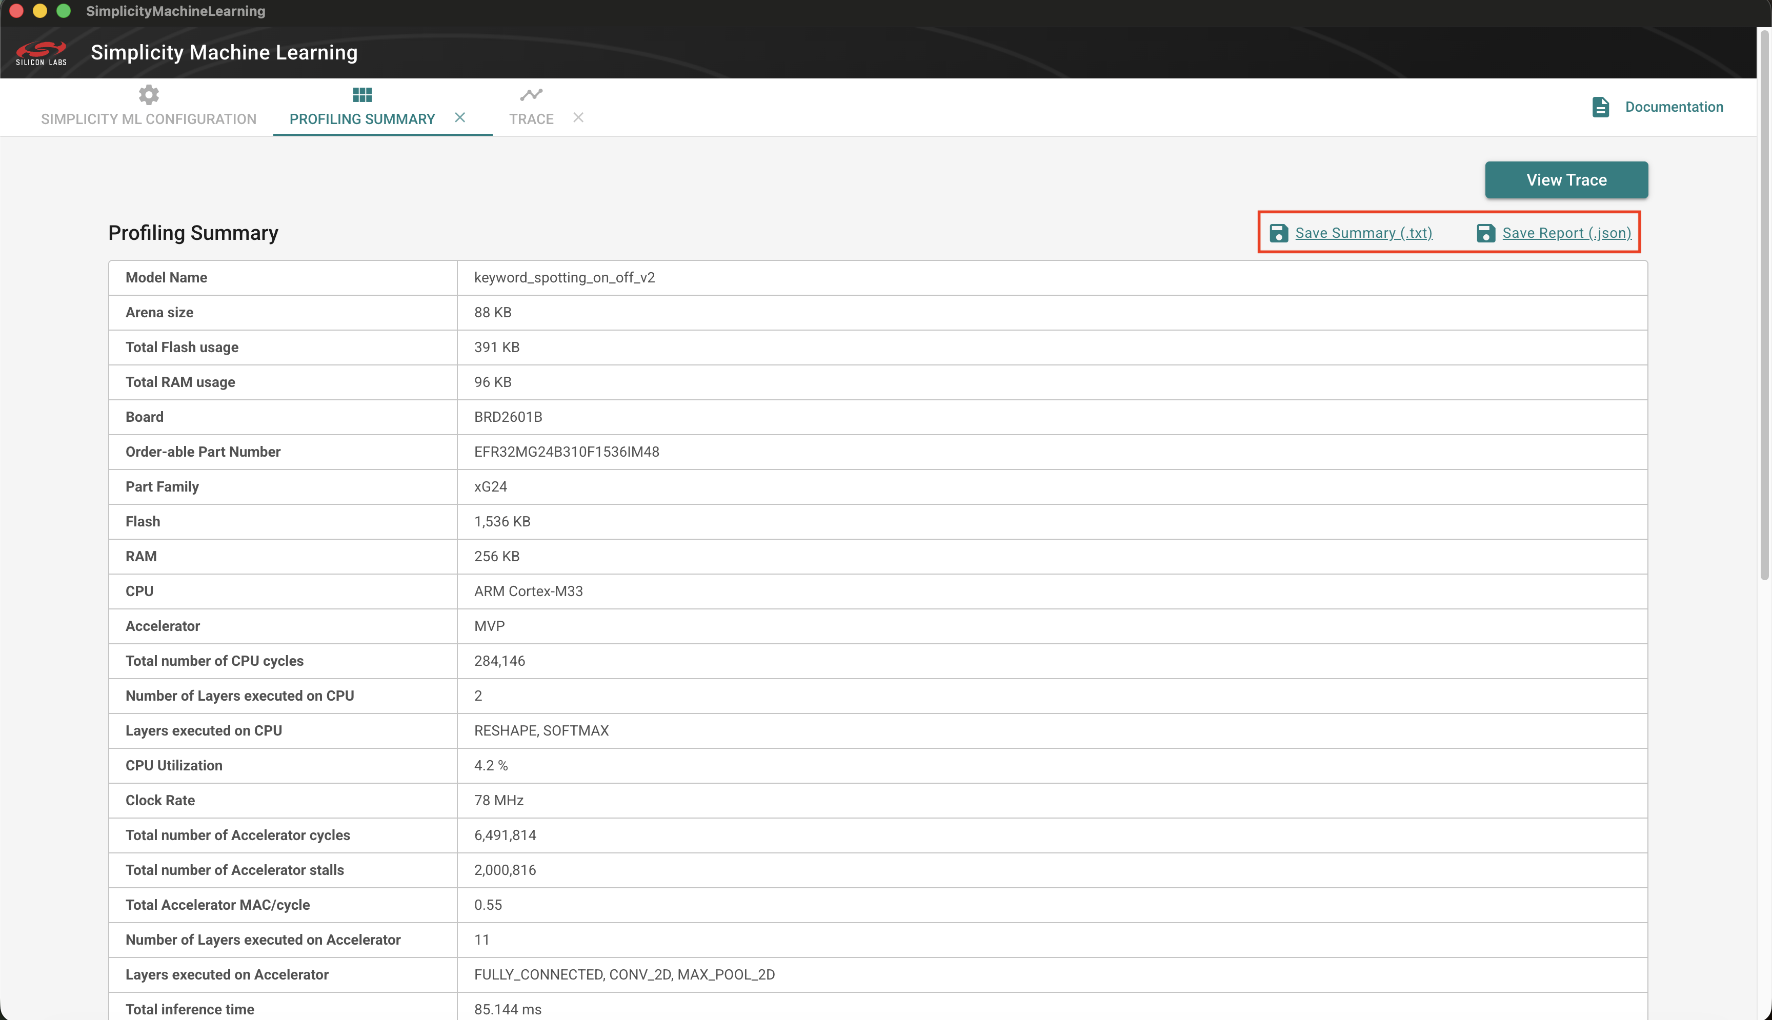Select part number EFR32MG24B310F1536IM48

(x=566, y=453)
